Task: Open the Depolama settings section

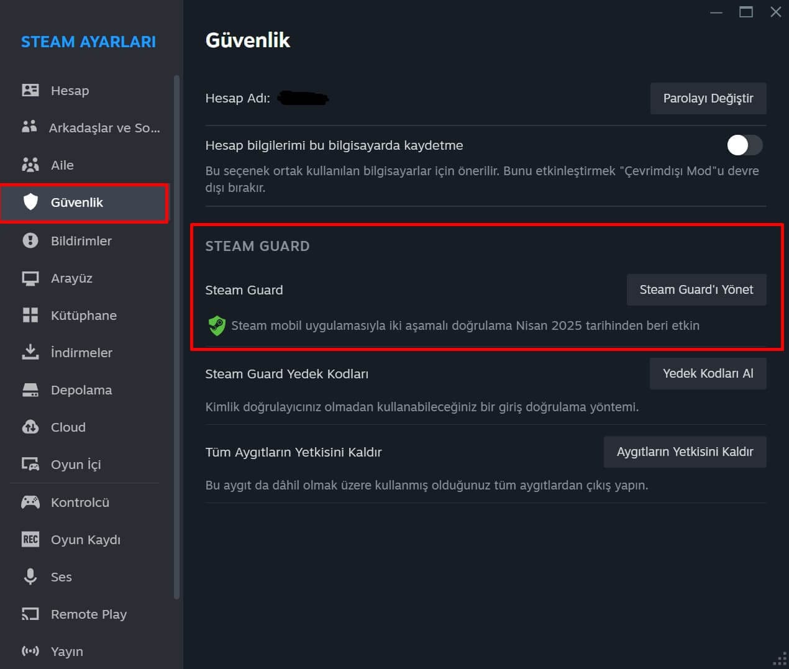Action: pos(81,390)
